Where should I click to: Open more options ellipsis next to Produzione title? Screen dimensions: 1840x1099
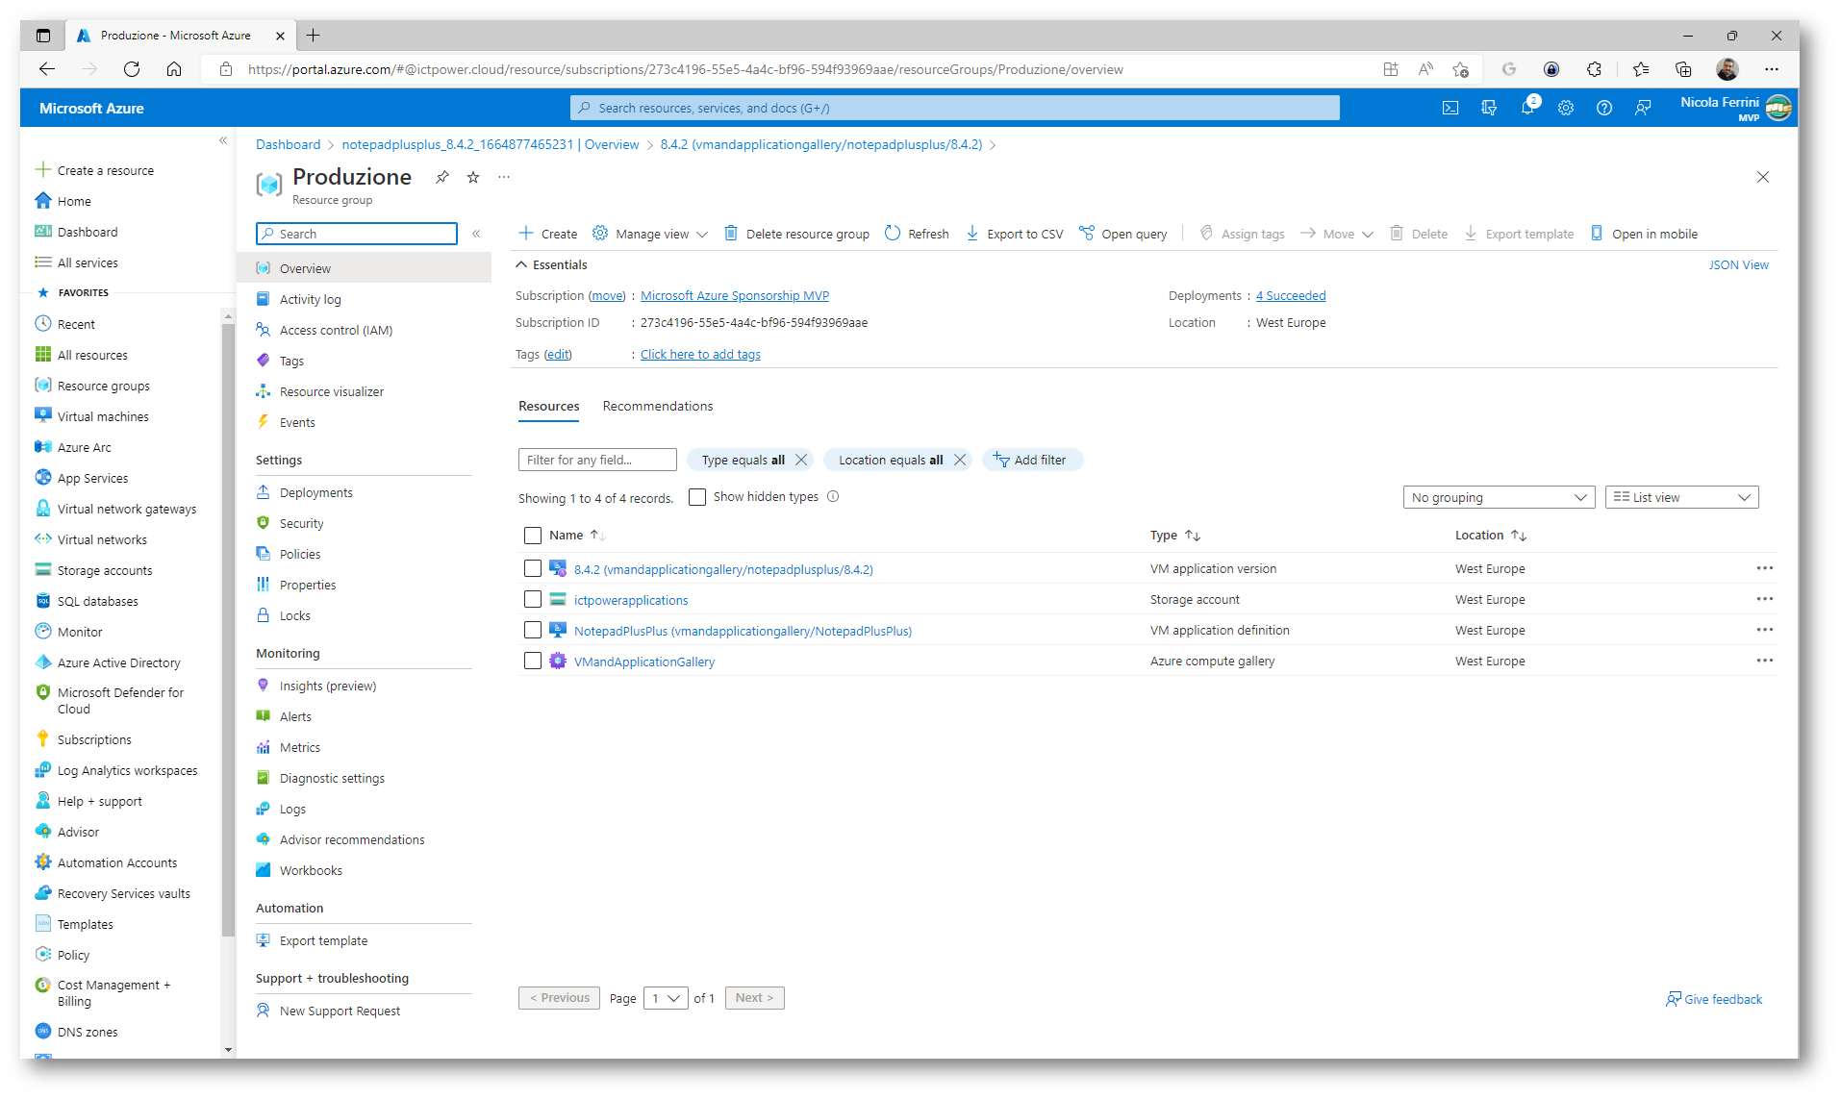click(504, 177)
